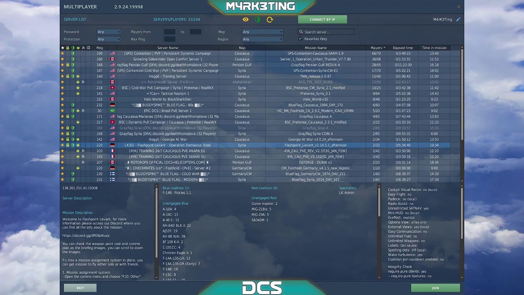Unfavorite the ROTOROPS OFFICIAL server star
This screenshot has width=524, height=295.
[x=63, y=162]
